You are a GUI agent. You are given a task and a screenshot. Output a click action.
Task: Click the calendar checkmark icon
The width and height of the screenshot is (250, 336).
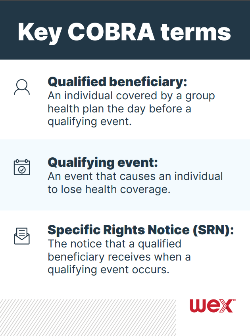click(x=22, y=167)
